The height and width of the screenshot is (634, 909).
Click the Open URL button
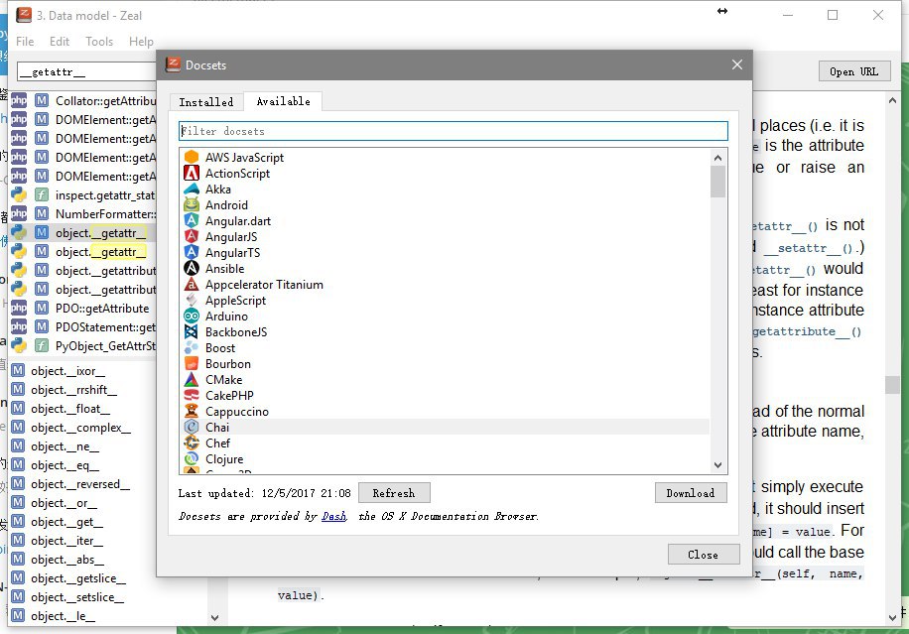(853, 71)
